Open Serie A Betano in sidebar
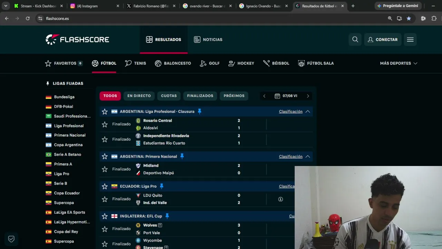This screenshot has height=249, width=442. pos(67,155)
